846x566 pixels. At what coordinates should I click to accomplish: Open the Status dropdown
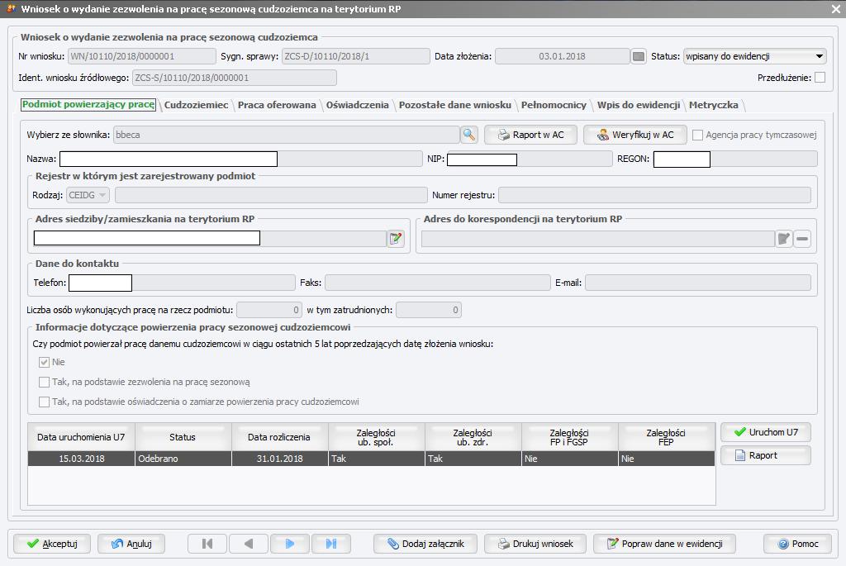(x=755, y=56)
